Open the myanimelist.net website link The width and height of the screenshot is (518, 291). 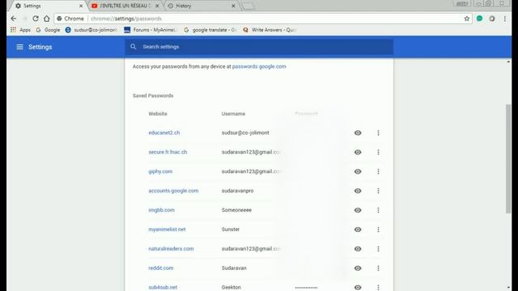click(x=167, y=230)
